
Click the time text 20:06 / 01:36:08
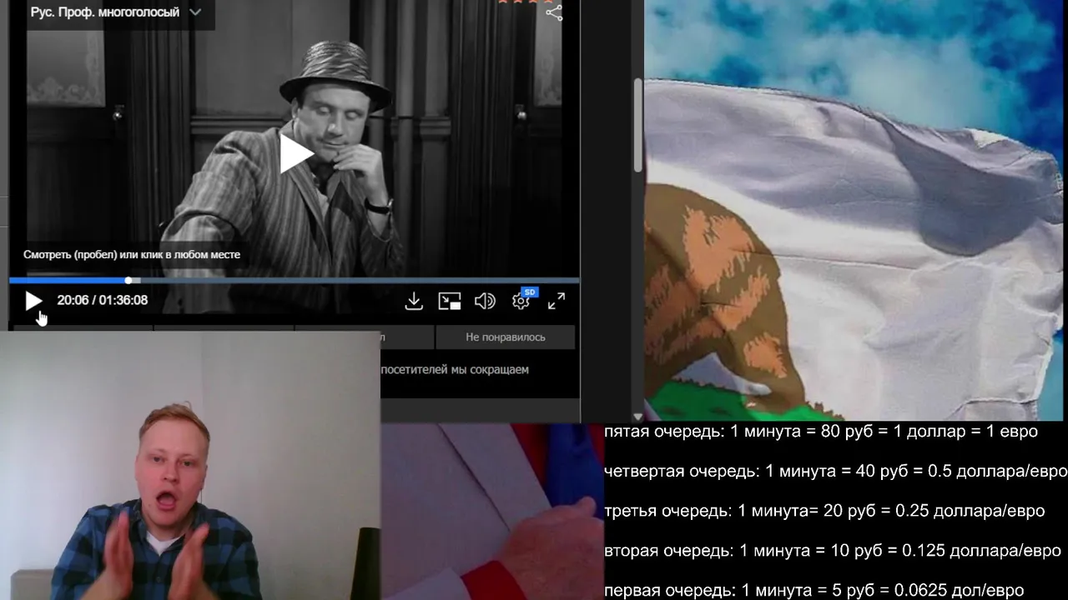point(103,300)
